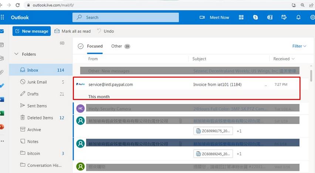Click the install app icon in address bar
315x173 pixels.
click(x=294, y=5)
